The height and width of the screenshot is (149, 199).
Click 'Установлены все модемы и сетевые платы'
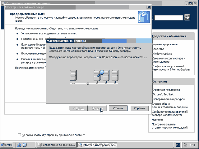coord(49,33)
